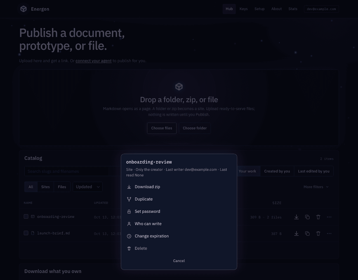Image resolution: width=358 pixels, height=280 pixels.
Task: Click the trash icon beside Delete in dialog
Action: (129, 248)
